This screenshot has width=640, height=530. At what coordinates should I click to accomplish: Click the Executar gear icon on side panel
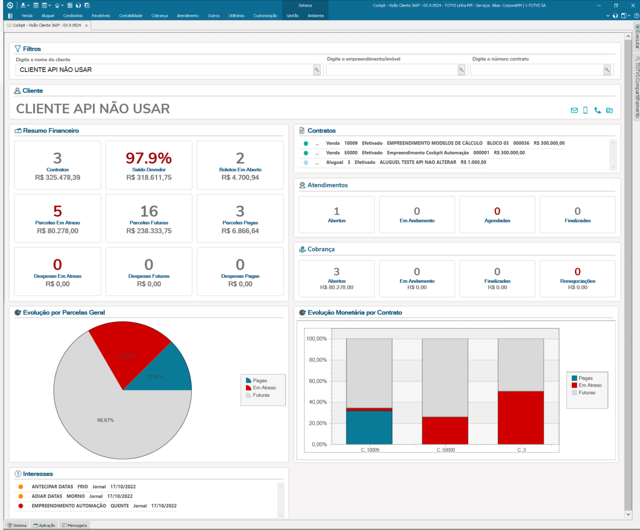coord(637,27)
